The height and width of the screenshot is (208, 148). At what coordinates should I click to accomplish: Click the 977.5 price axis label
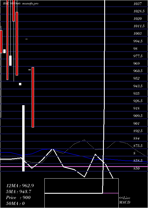coord(138,56)
